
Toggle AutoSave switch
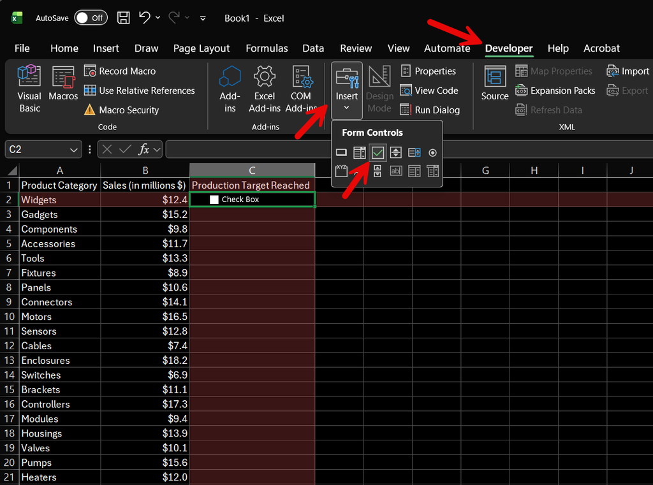coord(91,18)
